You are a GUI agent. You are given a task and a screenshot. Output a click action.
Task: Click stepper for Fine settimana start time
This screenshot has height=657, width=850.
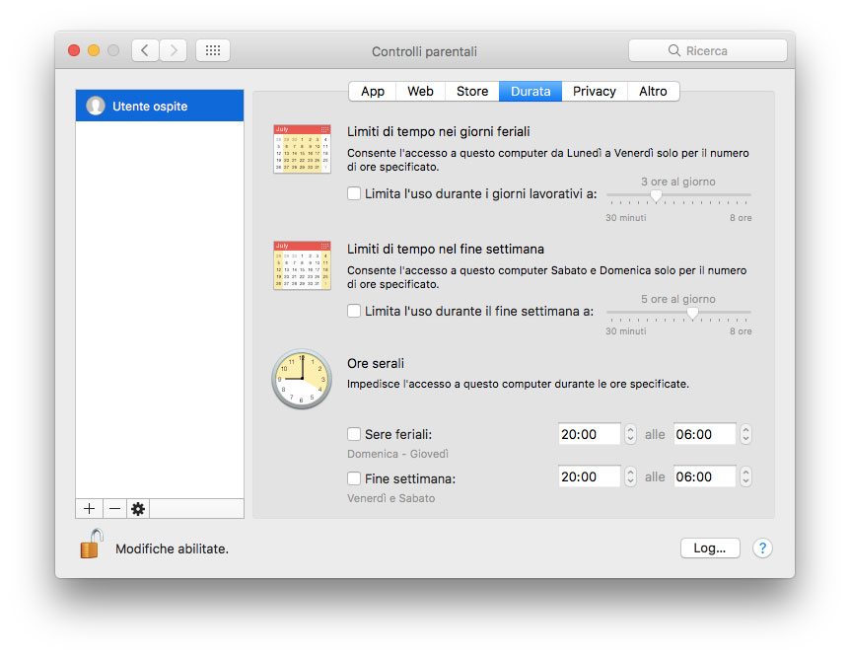(x=630, y=476)
